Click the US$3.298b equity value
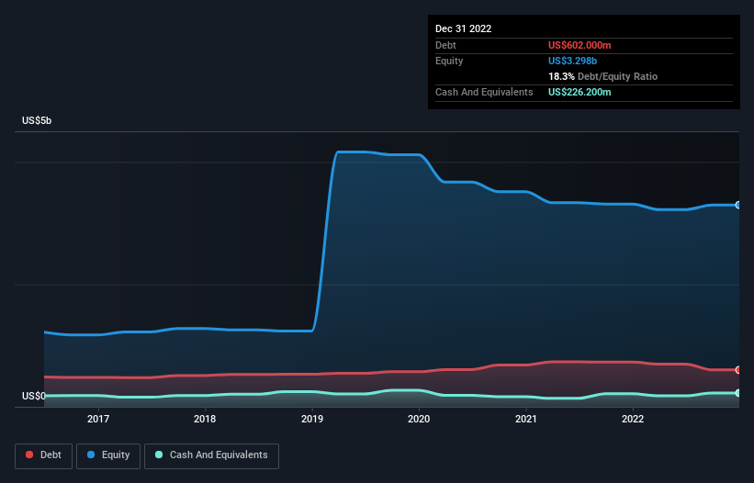 pos(572,61)
